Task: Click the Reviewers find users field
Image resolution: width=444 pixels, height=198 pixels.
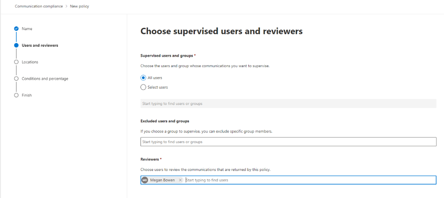Action: pyautogui.click(x=310, y=180)
